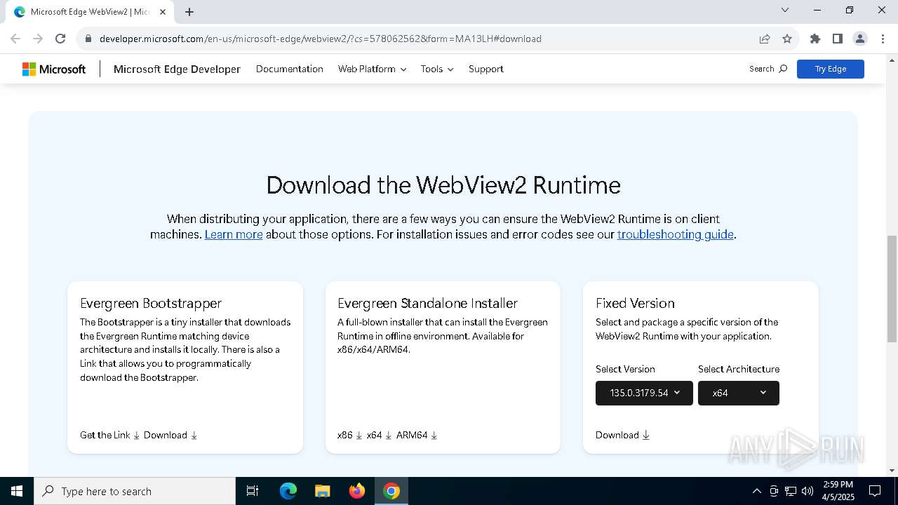Open the Chrome profile avatar
The height and width of the screenshot is (505, 898).
pos(859,39)
